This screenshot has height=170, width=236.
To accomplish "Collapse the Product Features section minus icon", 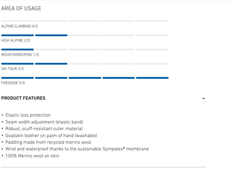I will pos(204,98).
